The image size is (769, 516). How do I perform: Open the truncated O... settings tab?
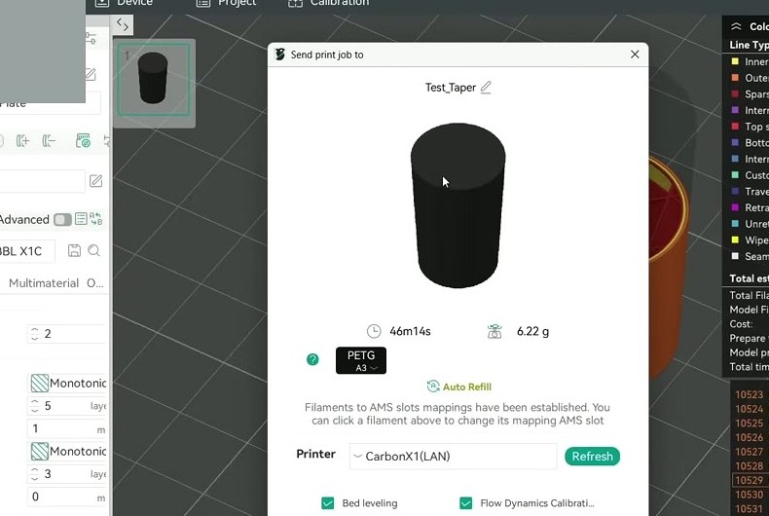point(95,283)
